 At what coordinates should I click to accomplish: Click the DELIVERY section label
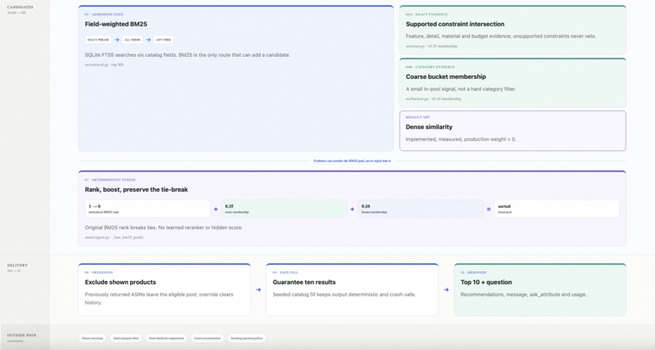18,266
